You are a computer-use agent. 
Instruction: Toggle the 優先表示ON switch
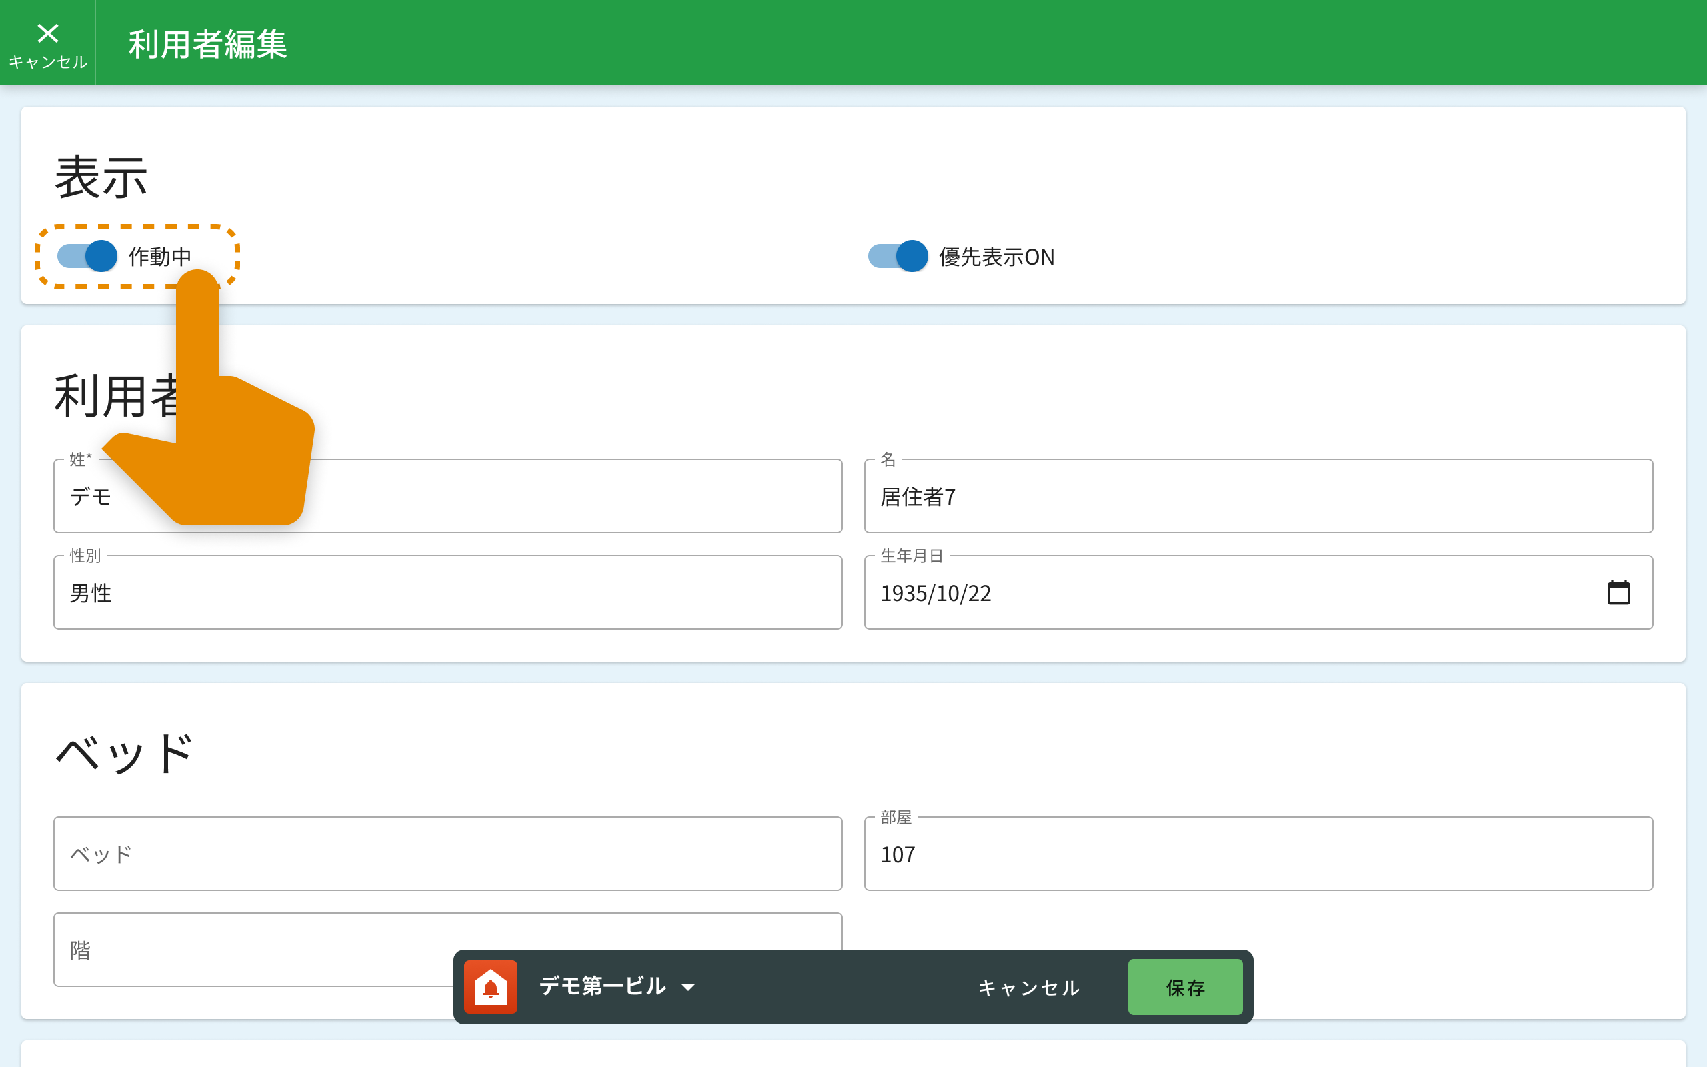pos(898,256)
